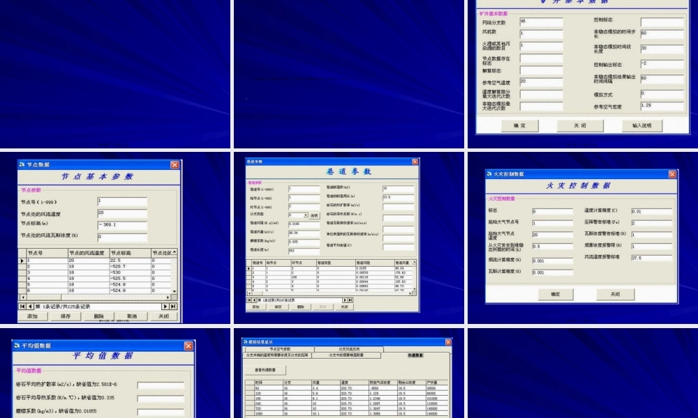Close the 平均值数据 dialog
This screenshot has height=418, width=698.
[188, 346]
